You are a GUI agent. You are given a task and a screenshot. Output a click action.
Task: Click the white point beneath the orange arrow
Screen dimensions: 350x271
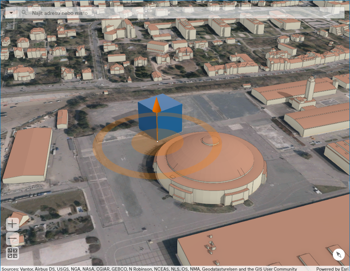pos(157,141)
